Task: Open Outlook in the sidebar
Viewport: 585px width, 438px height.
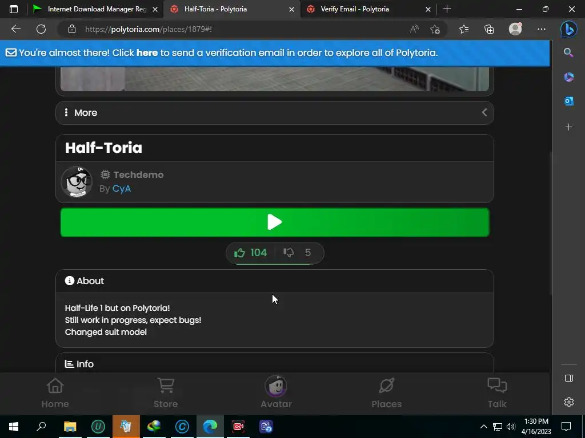Action: pos(568,101)
